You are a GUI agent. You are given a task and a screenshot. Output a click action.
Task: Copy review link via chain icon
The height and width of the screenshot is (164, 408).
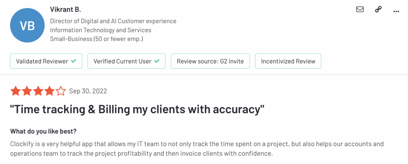coord(378,10)
